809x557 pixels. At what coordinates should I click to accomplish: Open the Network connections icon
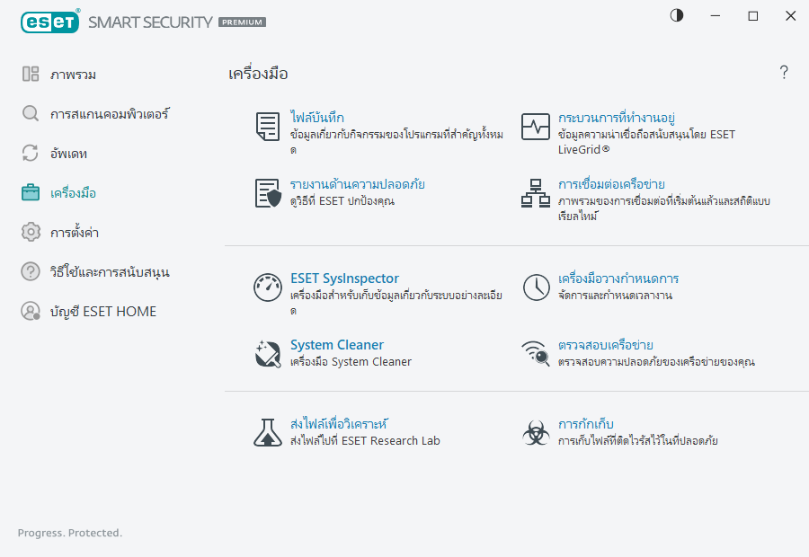point(535,193)
